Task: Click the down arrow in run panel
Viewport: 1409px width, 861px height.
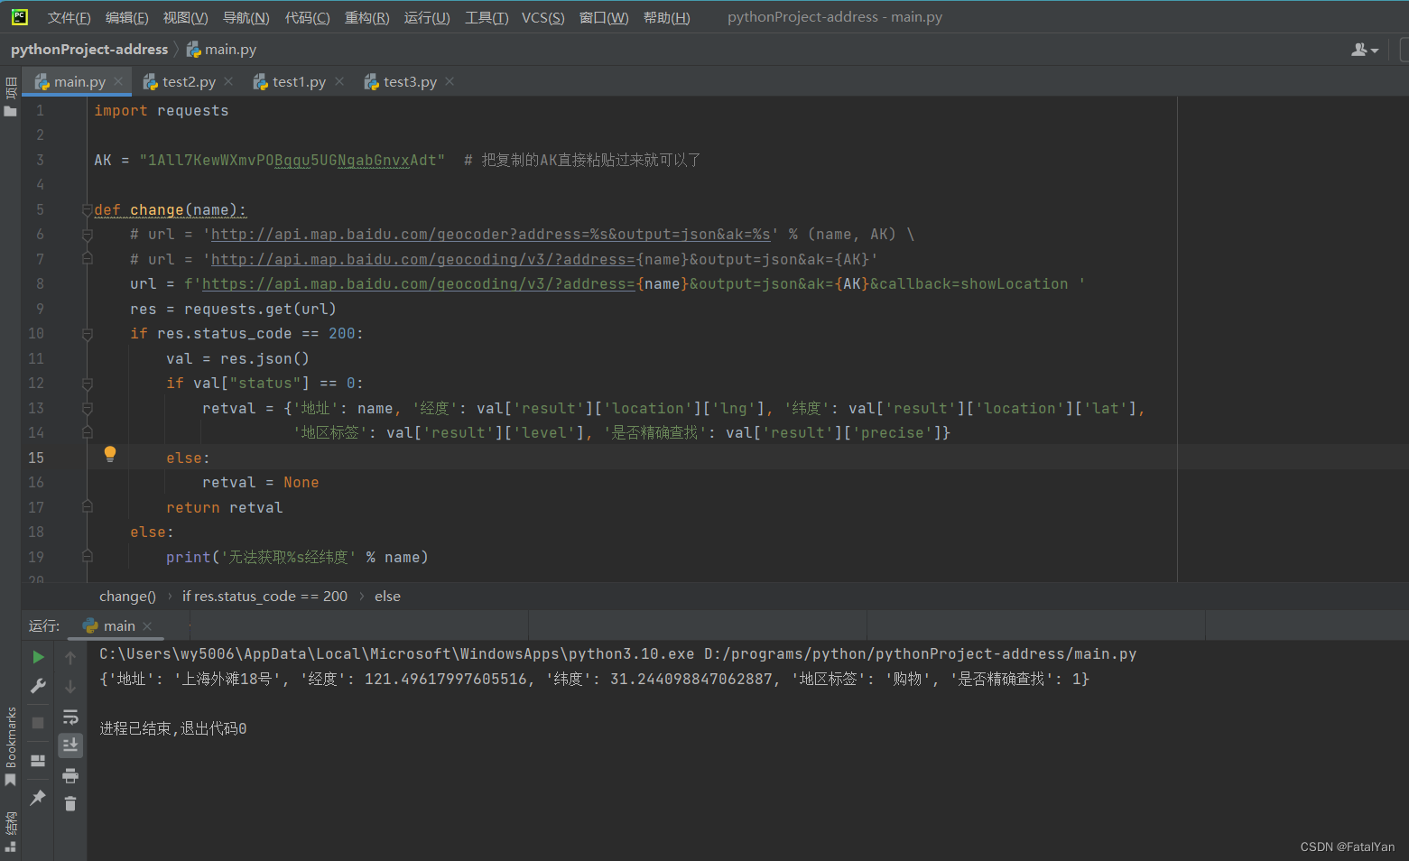Action: (70, 687)
